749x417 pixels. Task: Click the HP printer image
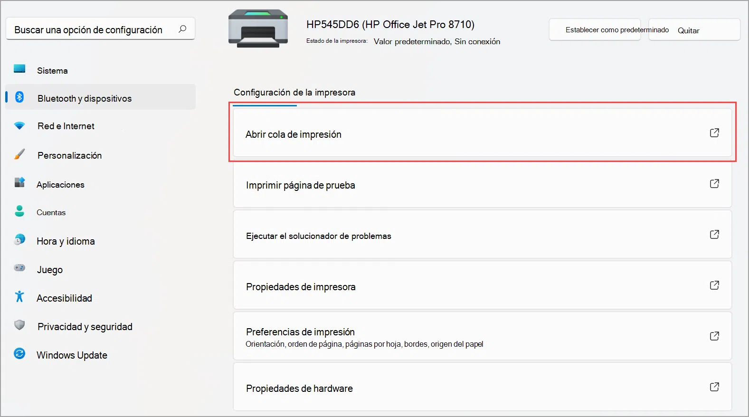(258, 29)
